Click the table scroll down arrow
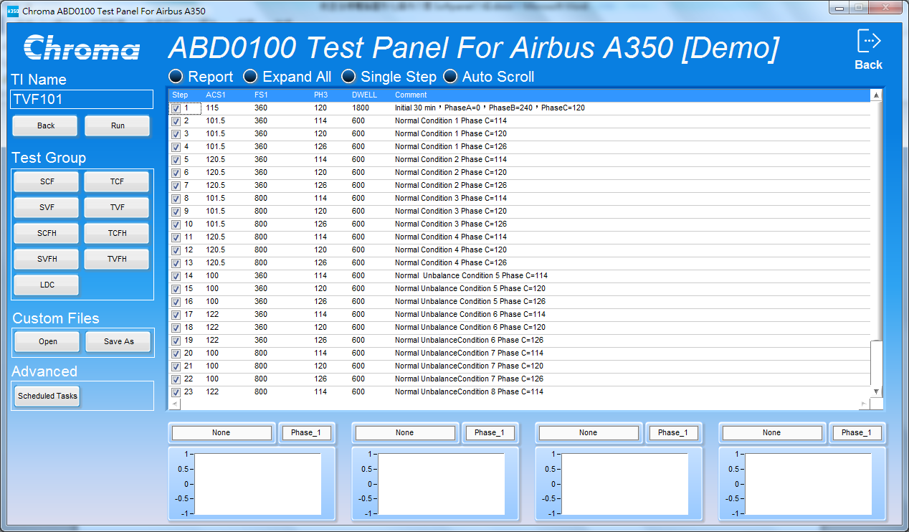The image size is (909, 532). [x=876, y=391]
